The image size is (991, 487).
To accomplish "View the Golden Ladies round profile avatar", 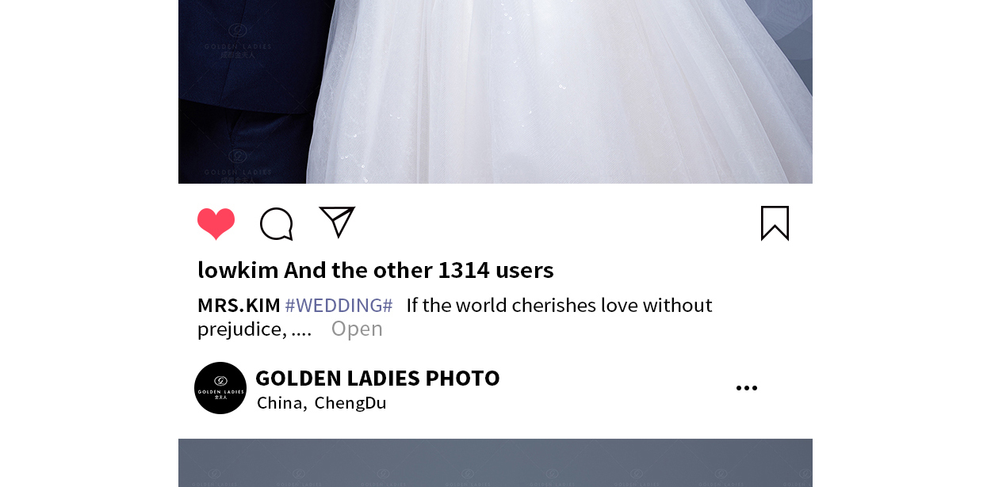I will (220, 388).
